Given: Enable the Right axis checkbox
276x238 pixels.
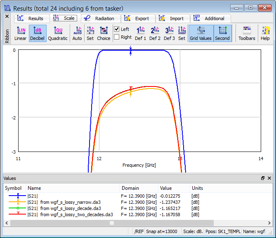Looking at the screenshot, I should [x=116, y=37].
